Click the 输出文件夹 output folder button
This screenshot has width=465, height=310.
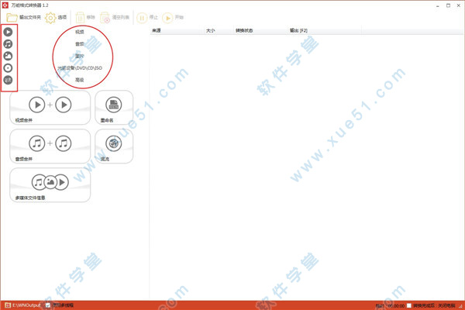click(24, 17)
